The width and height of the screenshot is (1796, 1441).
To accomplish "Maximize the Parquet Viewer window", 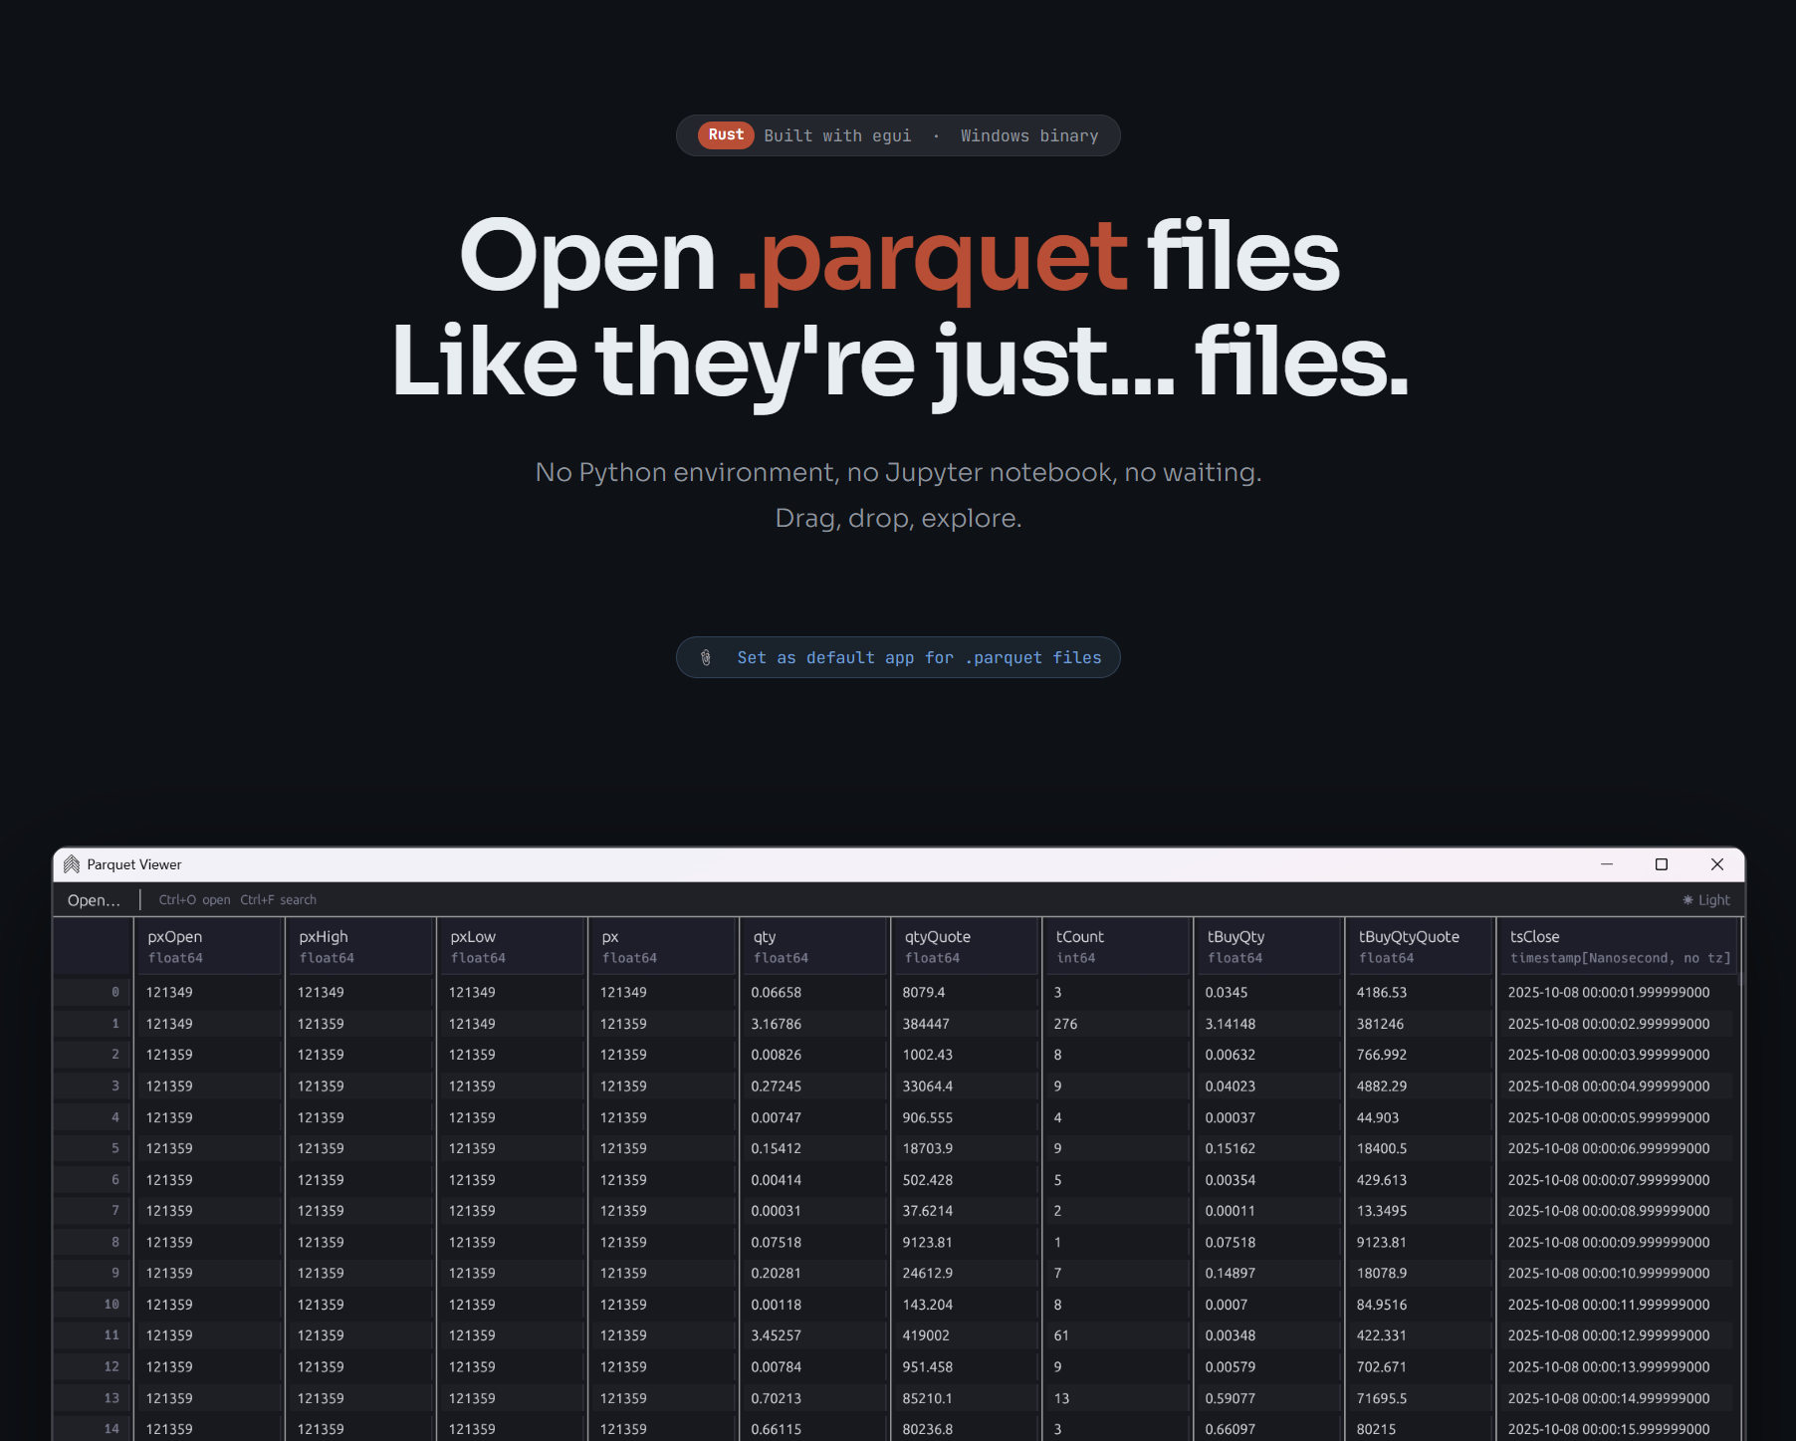I will click(1662, 864).
